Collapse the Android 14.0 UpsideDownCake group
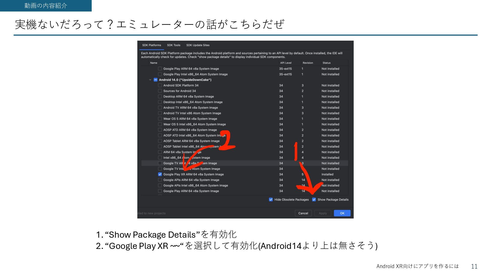The width and height of the screenshot is (491, 276). [150, 80]
